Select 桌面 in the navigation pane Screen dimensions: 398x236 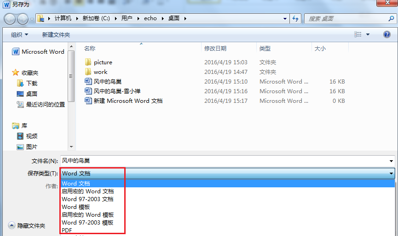pyautogui.click(x=27, y=94)
